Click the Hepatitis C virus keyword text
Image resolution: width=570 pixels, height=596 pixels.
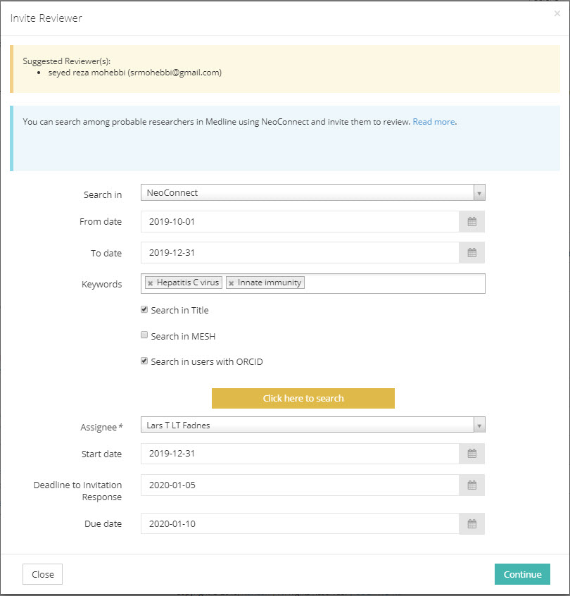188,283
